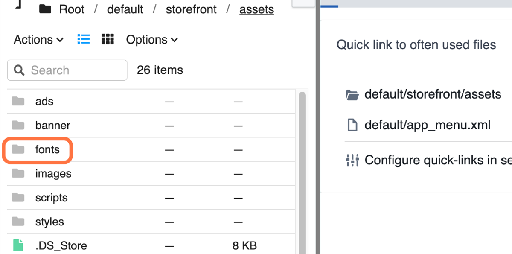The width and height of the screenshot is (512, 254).
Task: Click the open folder icon beside default/storefront/assets
Action: coord(352,94)
